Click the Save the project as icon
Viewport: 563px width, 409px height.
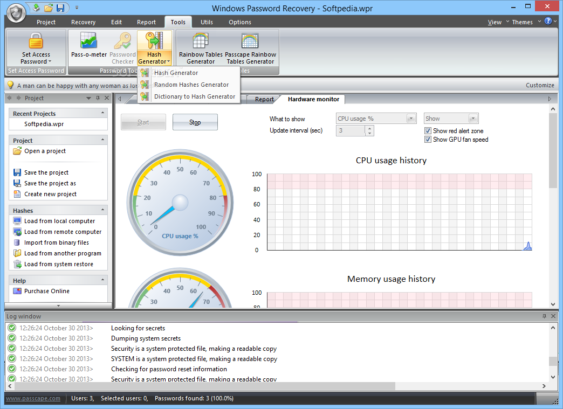17,183
